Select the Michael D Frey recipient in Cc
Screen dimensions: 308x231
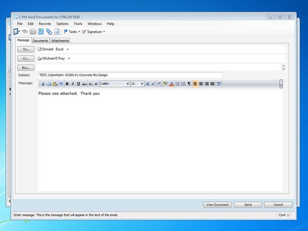pos(54,59)
